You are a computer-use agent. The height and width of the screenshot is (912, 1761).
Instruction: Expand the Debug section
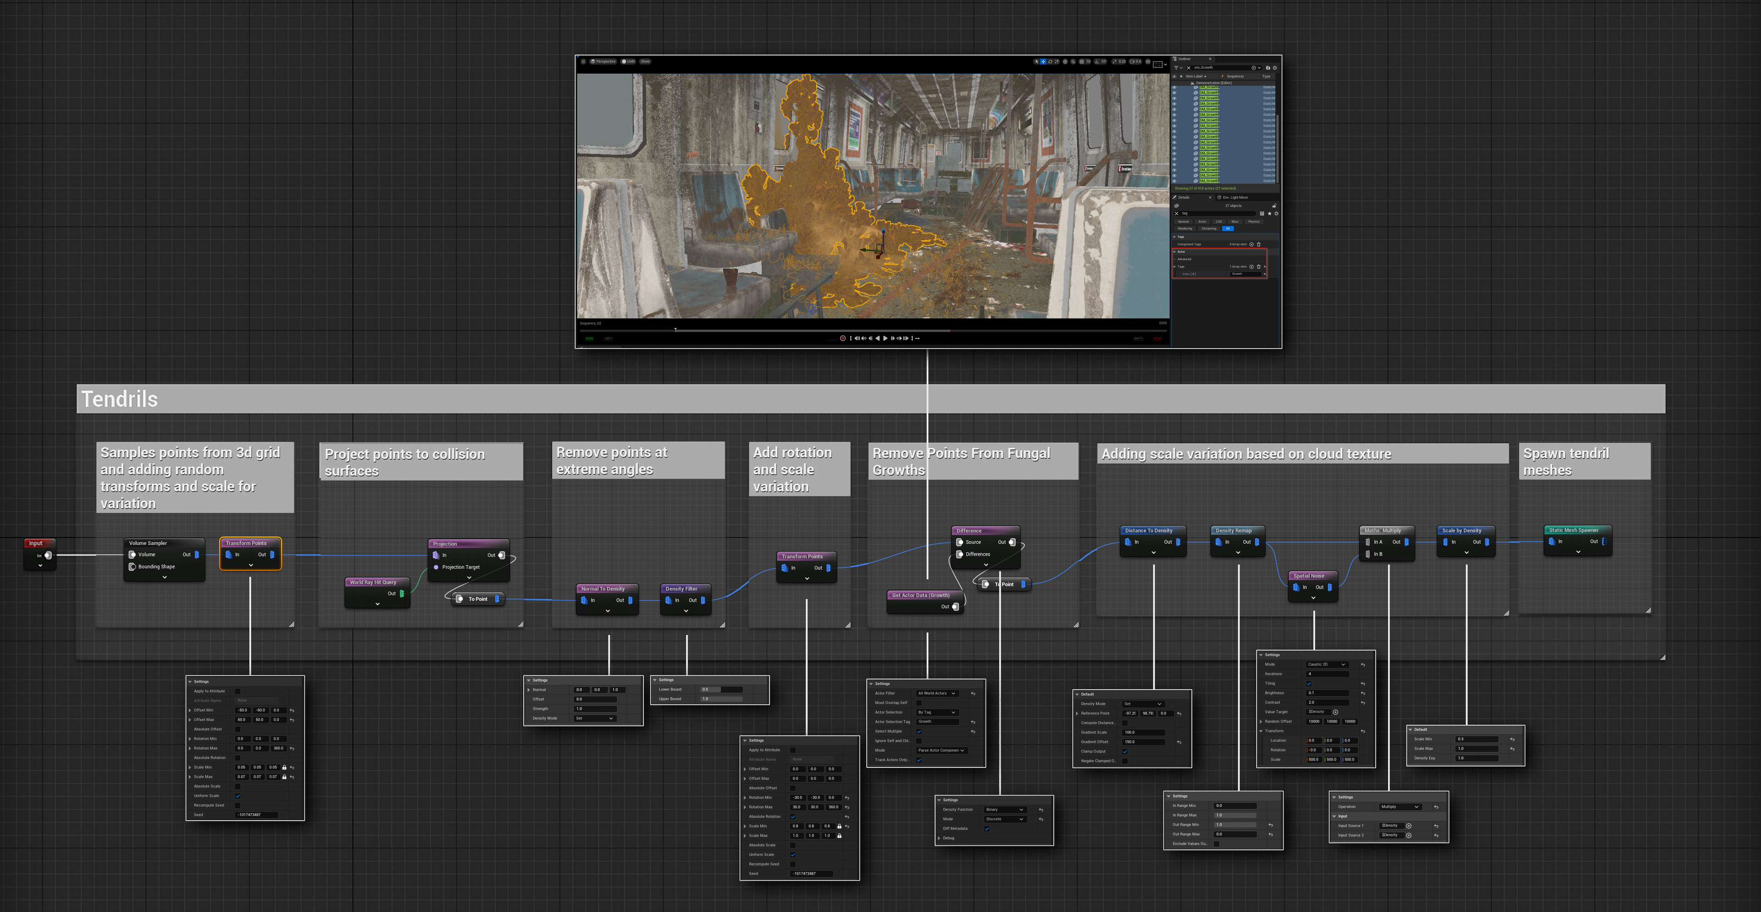pyautogui.click(x=939, y=838)
